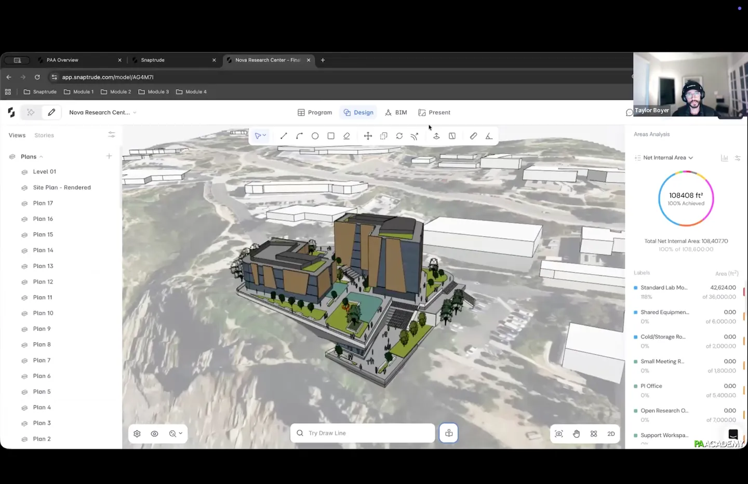Viewport: 748px width, 484px height.
Task: Switch the viewport to 2D view
Action: 611,434
